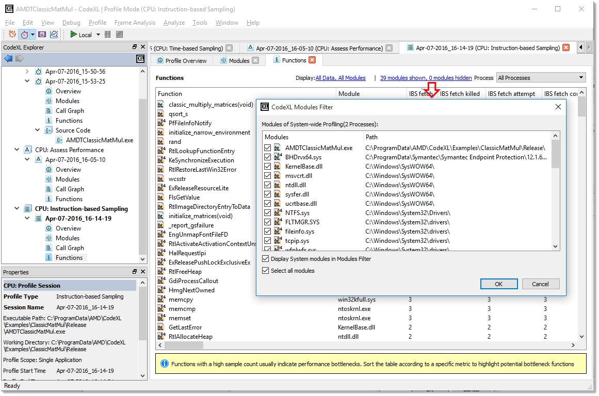
Task: Pause the session with the pause icon
Action: click(x=108, y=35)
